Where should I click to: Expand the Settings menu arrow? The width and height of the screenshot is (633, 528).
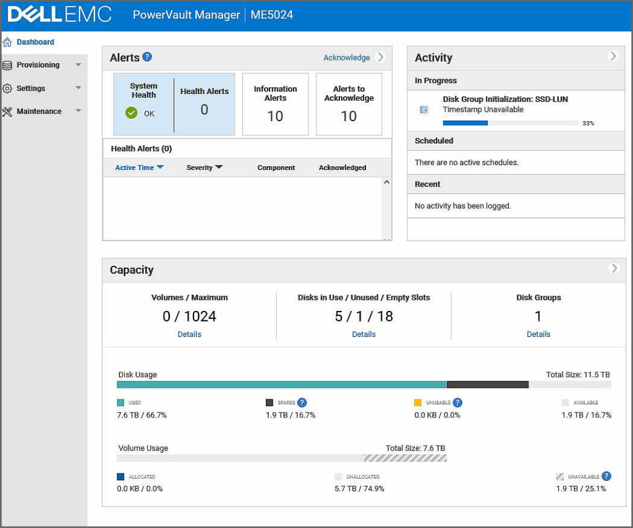pyautogui.click(x=78, y=88)
